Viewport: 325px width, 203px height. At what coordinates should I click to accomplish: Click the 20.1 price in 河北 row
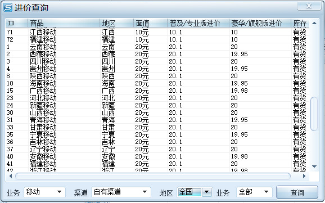coord(175,98)
